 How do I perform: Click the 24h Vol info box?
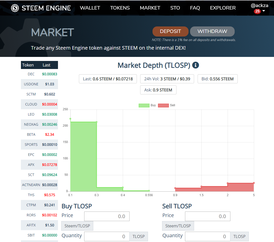(167, 79)
